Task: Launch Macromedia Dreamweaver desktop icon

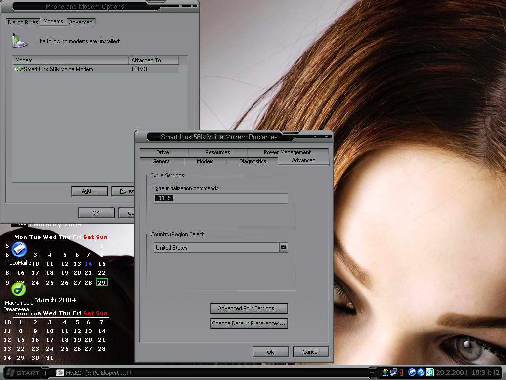Action: (x=19, y=289)
